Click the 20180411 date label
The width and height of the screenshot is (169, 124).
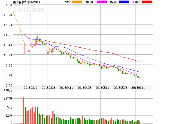coord(66,88)
